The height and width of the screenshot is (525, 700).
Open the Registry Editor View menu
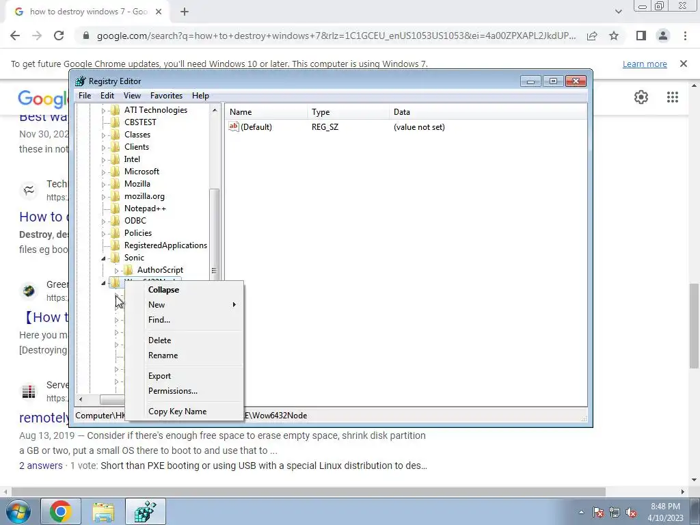(x=132, y=96)
